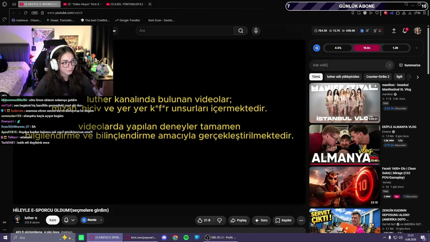Open YouTube notifications bell
The height and width of the screenshot is (242, 430).
405,31
